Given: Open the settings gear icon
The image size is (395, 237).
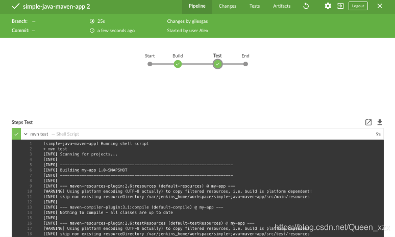Looking at the screenshot, I should tap(328, 6).
